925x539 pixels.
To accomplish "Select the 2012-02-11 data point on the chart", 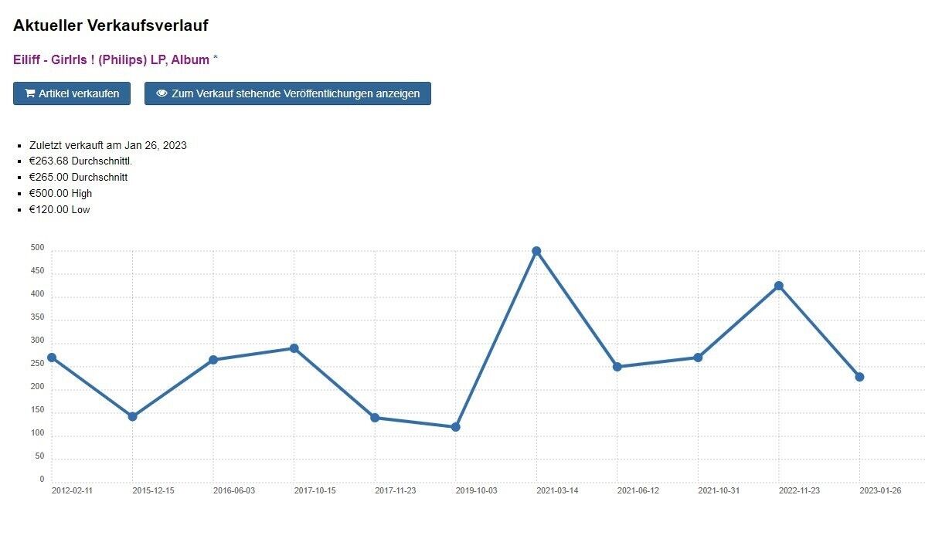I will click(52, 358).
